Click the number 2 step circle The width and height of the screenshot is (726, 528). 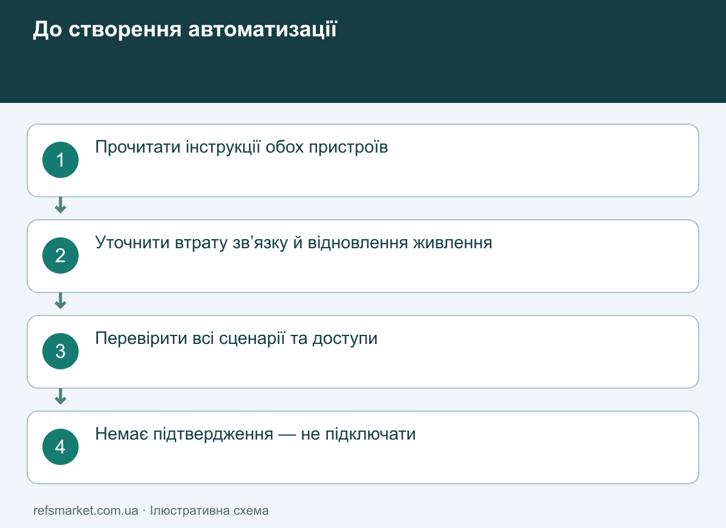(x=60, y=256)
